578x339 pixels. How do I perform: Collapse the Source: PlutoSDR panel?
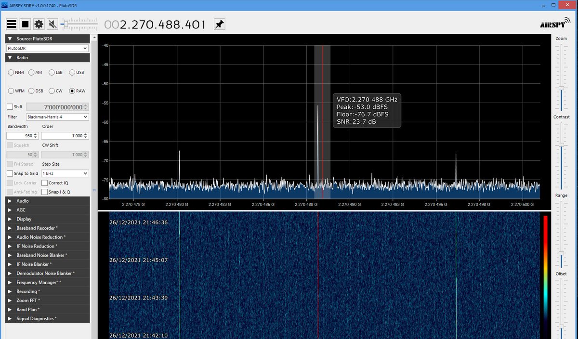point(47,39)
